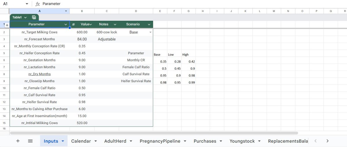
Task: Click the add row plus icon beside row 1
Action: point(7,25)
